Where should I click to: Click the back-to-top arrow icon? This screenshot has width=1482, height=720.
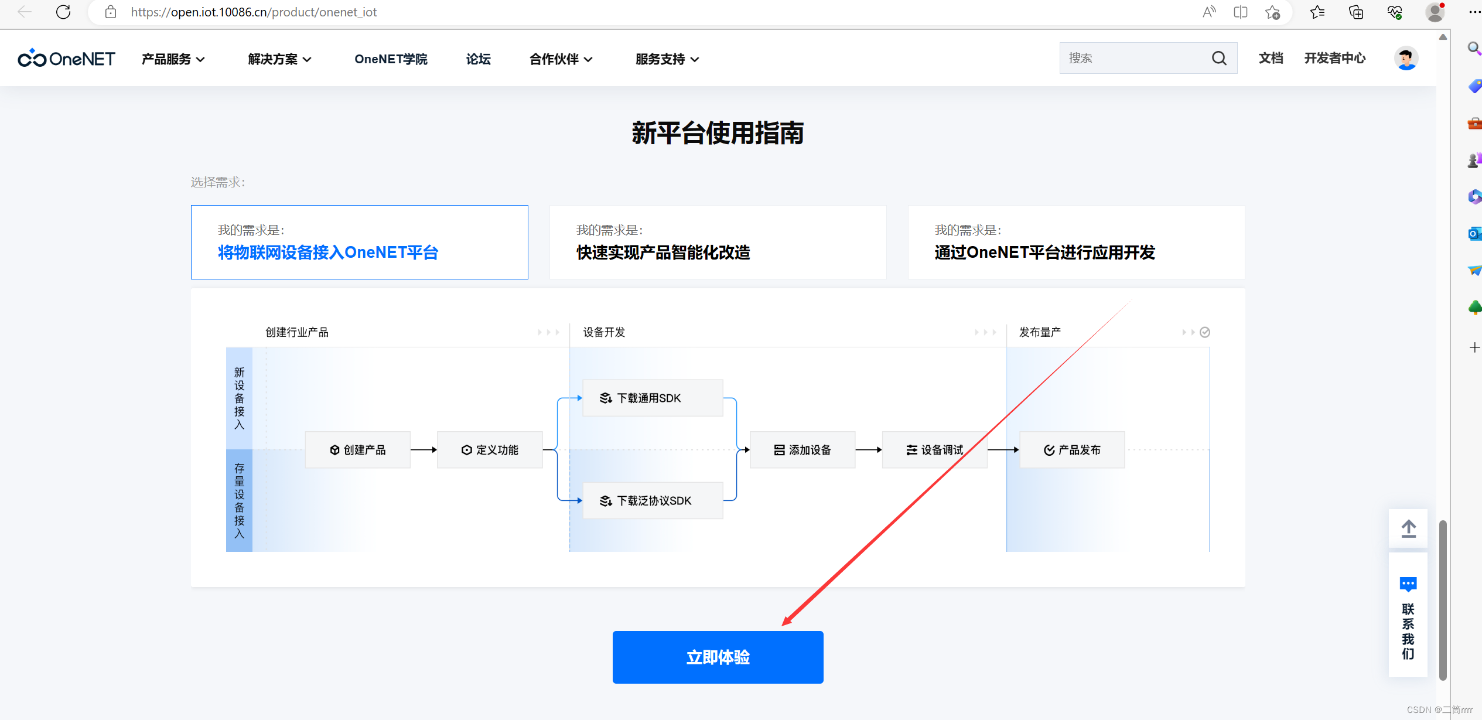tap(1408, 528)
